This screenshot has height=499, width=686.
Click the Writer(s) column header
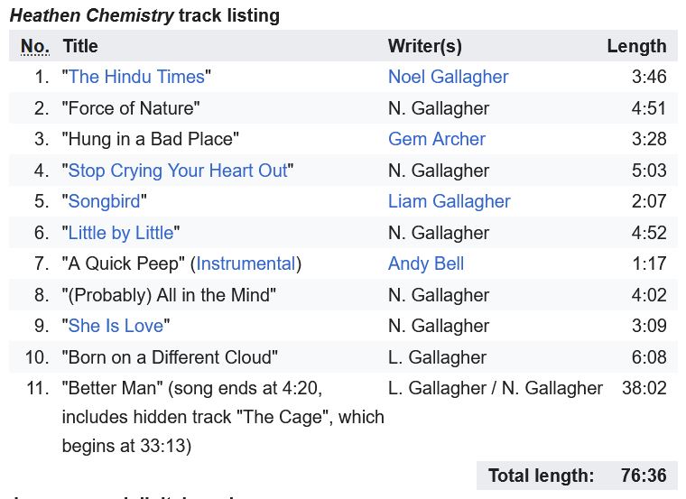click(x=425, y=46)
